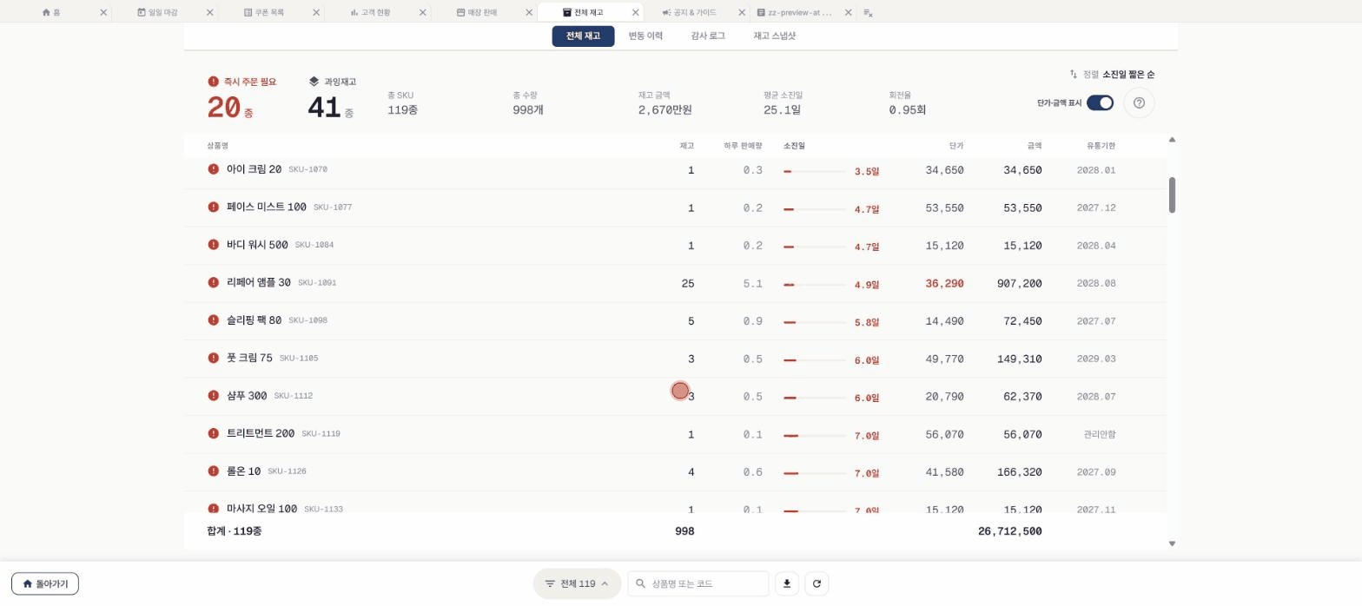Select the 변동 이력 sub-tab
The image size is (1362, 606).
click(645, 36)
